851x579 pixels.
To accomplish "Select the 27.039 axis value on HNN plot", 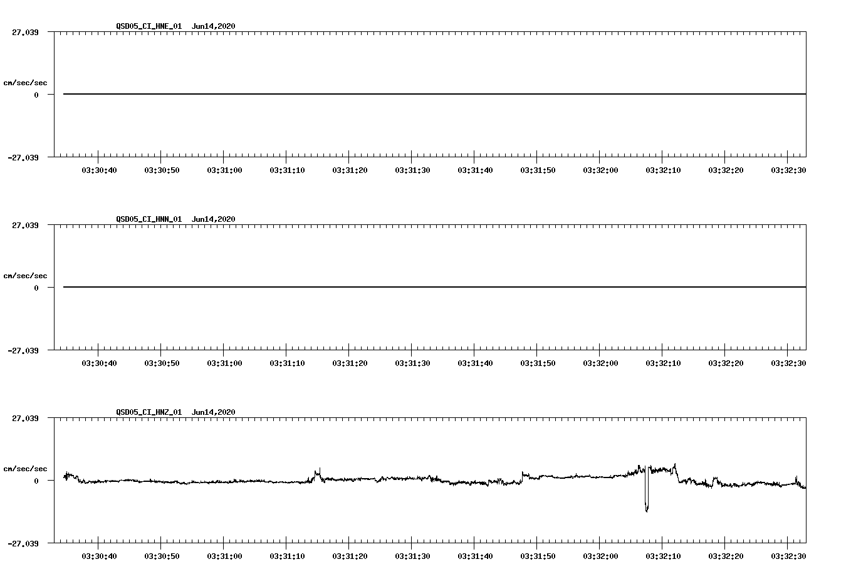I will (25, 225).
